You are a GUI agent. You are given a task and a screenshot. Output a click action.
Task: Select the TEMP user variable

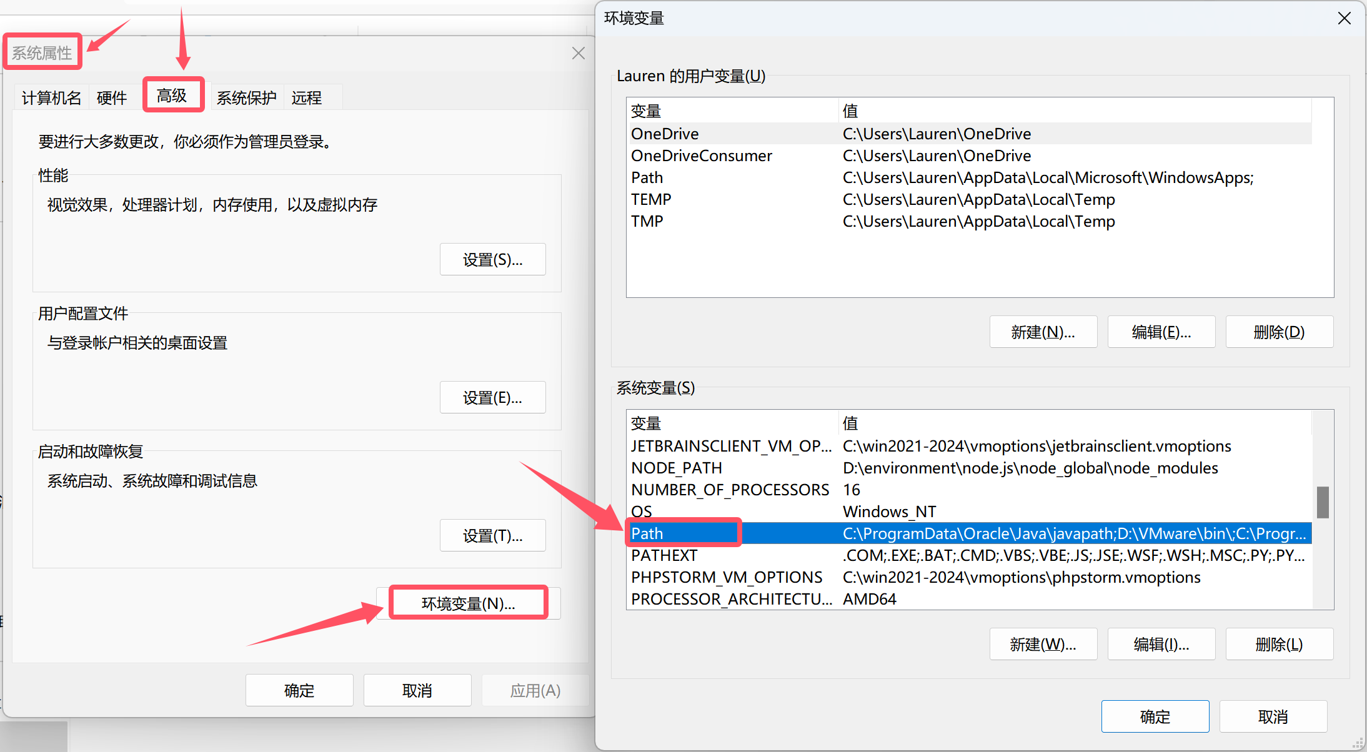click(651, 199)
